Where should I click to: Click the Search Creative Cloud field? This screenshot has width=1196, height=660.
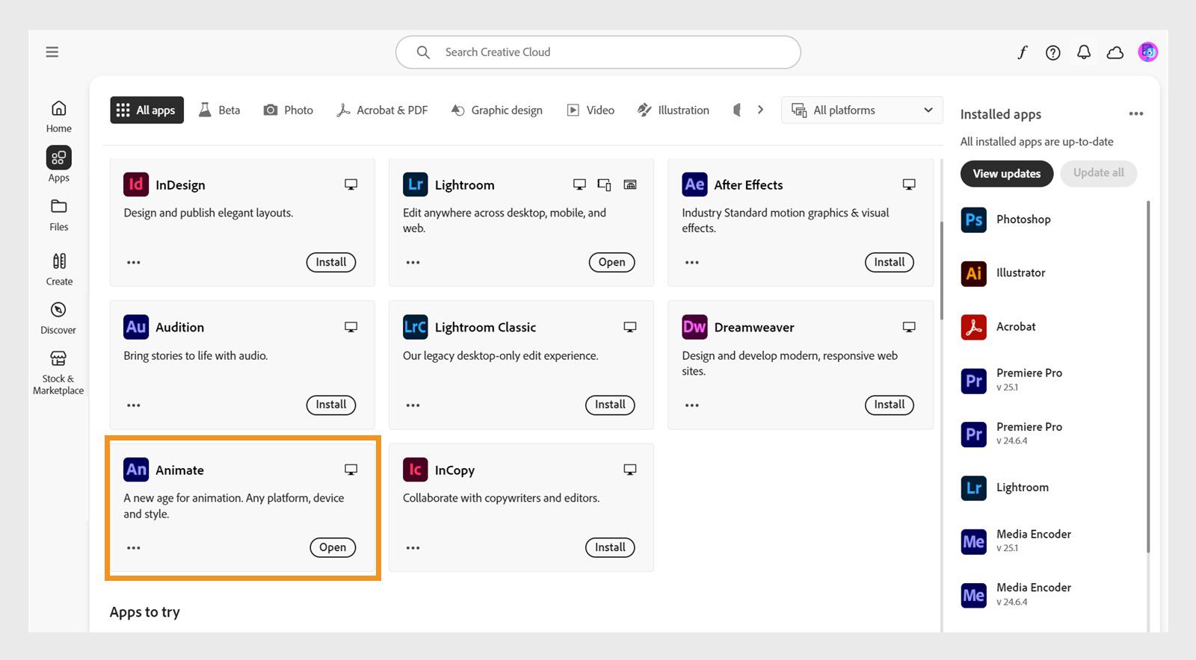(x=598, y=52)
